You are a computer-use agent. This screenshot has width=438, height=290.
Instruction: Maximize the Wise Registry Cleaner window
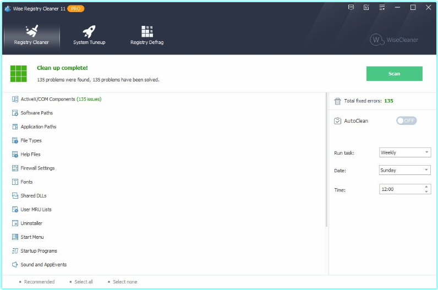point(413,8)
